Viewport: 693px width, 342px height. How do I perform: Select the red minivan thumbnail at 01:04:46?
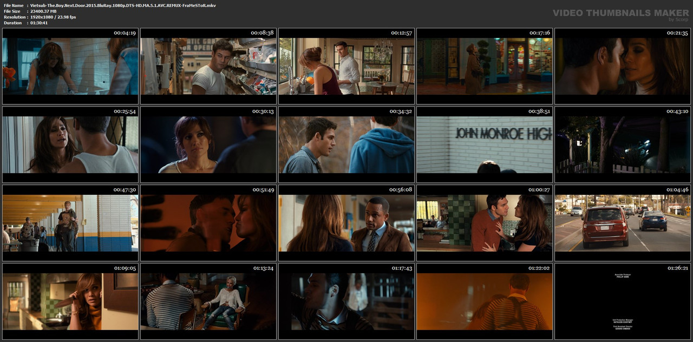pyautogui.click(x=623, y=223)
